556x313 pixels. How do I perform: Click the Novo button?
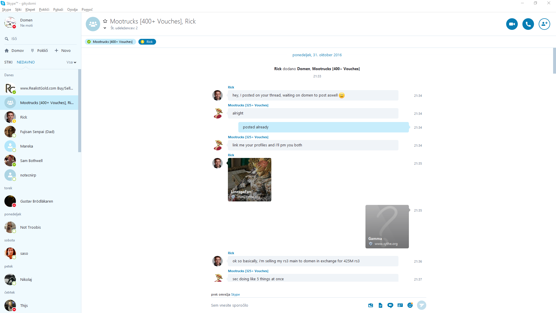pyautogui.click(x=63, y=50)
